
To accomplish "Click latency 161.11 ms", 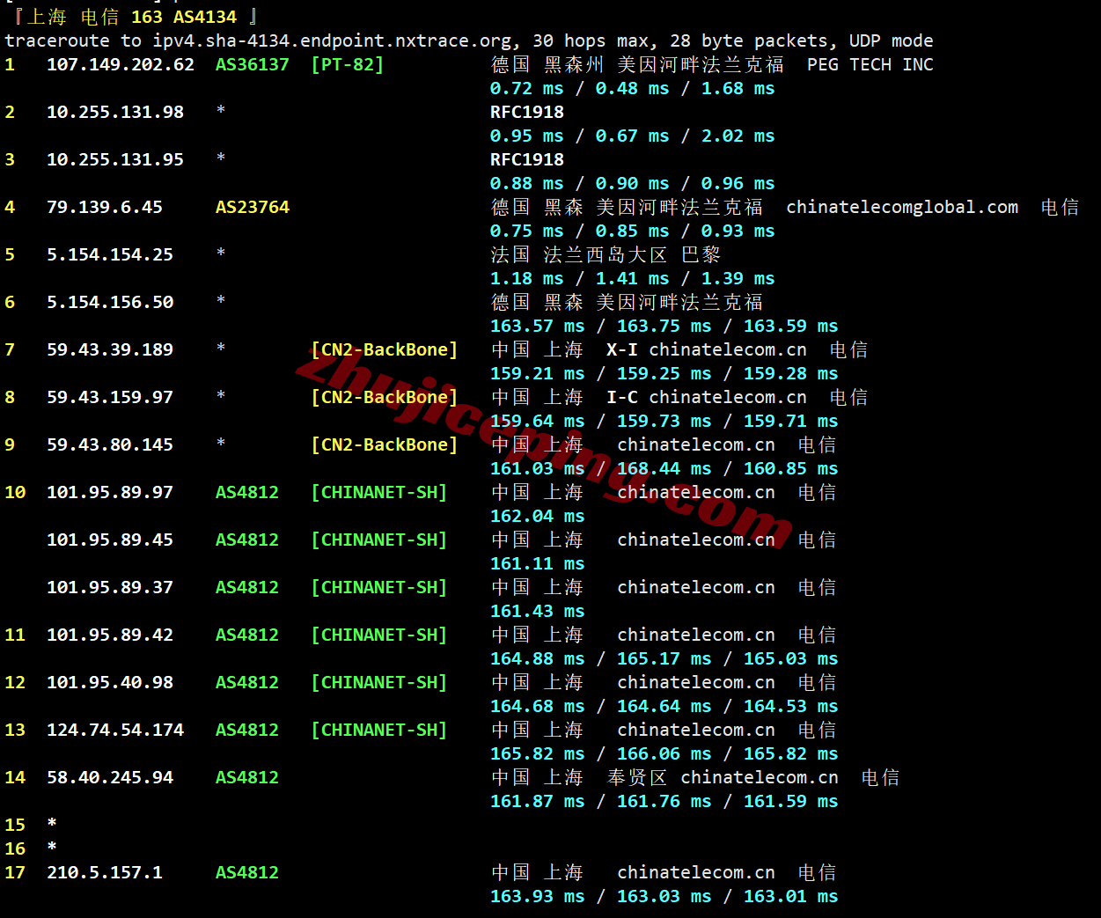I will 538,563.
